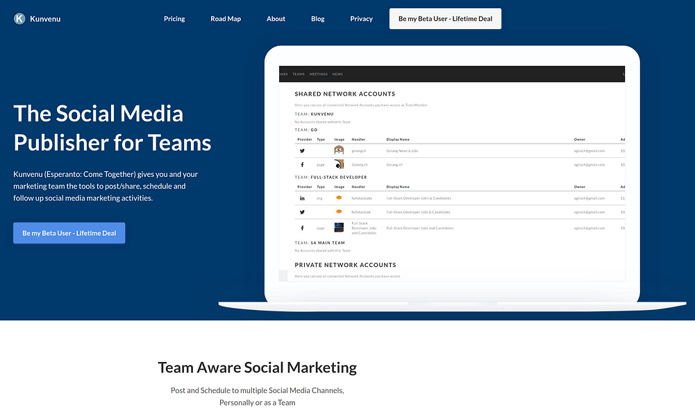Click the 'Team: Full-Stack Developer' label
The width and height of the screenshot is (695, 416).
pyautogui.click(x=330, y=177)
